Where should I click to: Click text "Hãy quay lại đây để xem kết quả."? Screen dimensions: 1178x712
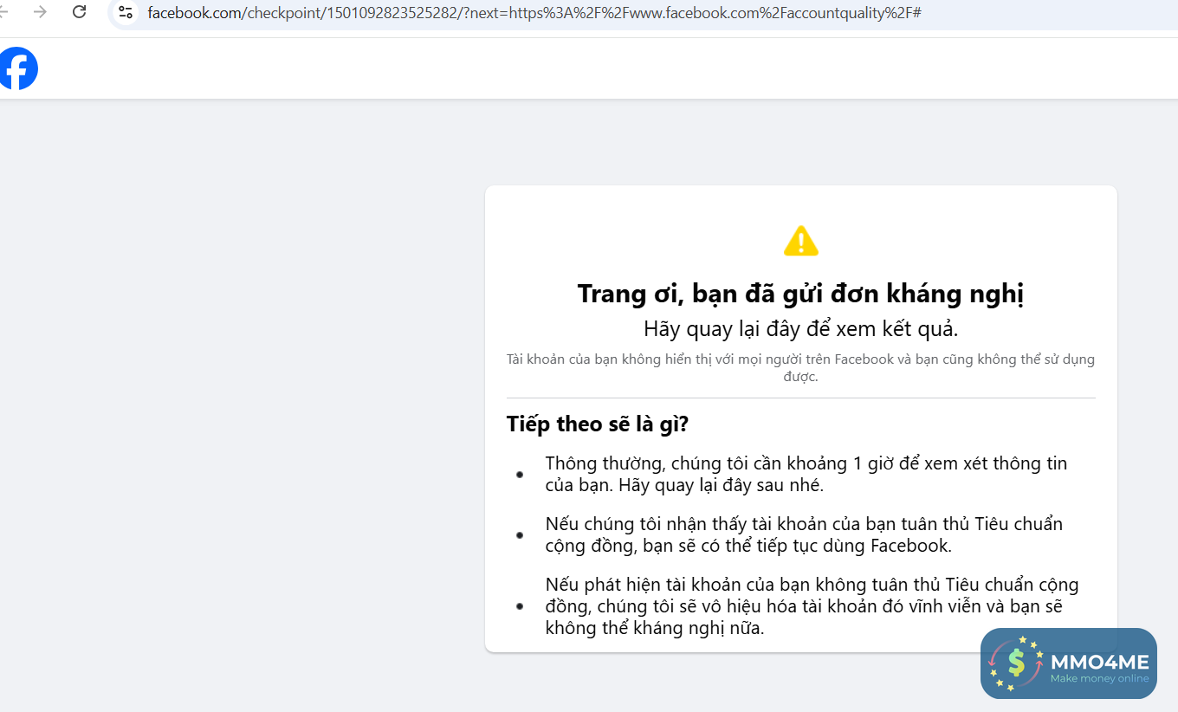click(801, 329)
